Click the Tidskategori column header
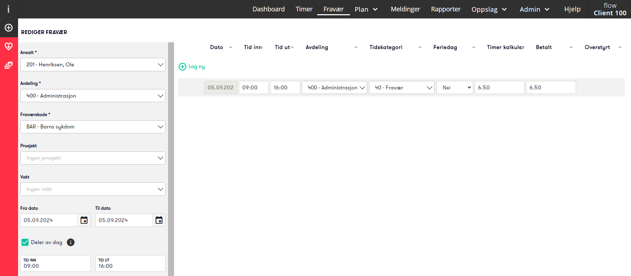This screenshot has height=276, width=631. click(386, 47)
